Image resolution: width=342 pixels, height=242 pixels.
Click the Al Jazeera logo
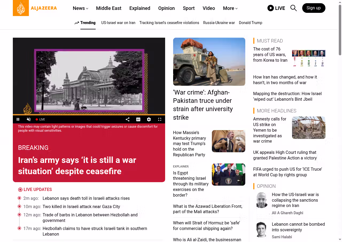click(35, 8)
